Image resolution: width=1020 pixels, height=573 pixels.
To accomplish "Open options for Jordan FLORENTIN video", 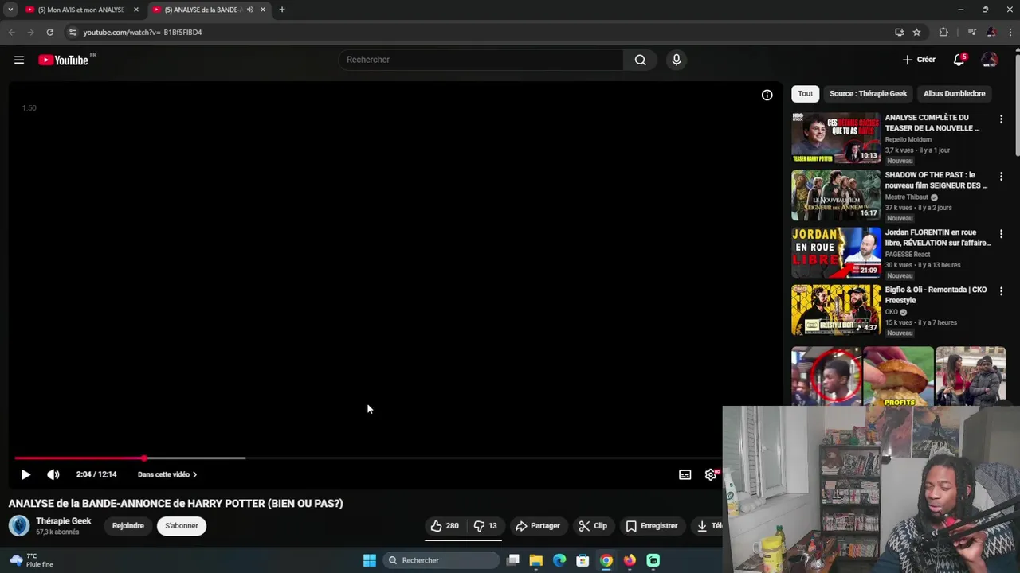I will pyautogui.click(x=1001, y=234).
